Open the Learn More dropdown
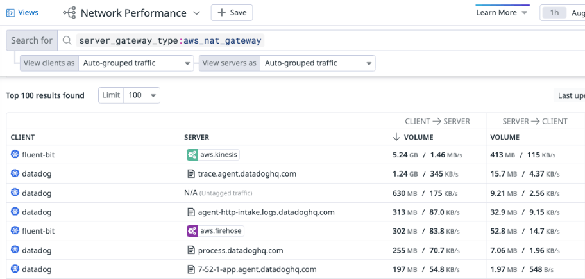The height and width of the screenshot is (279, 585). 502,13
